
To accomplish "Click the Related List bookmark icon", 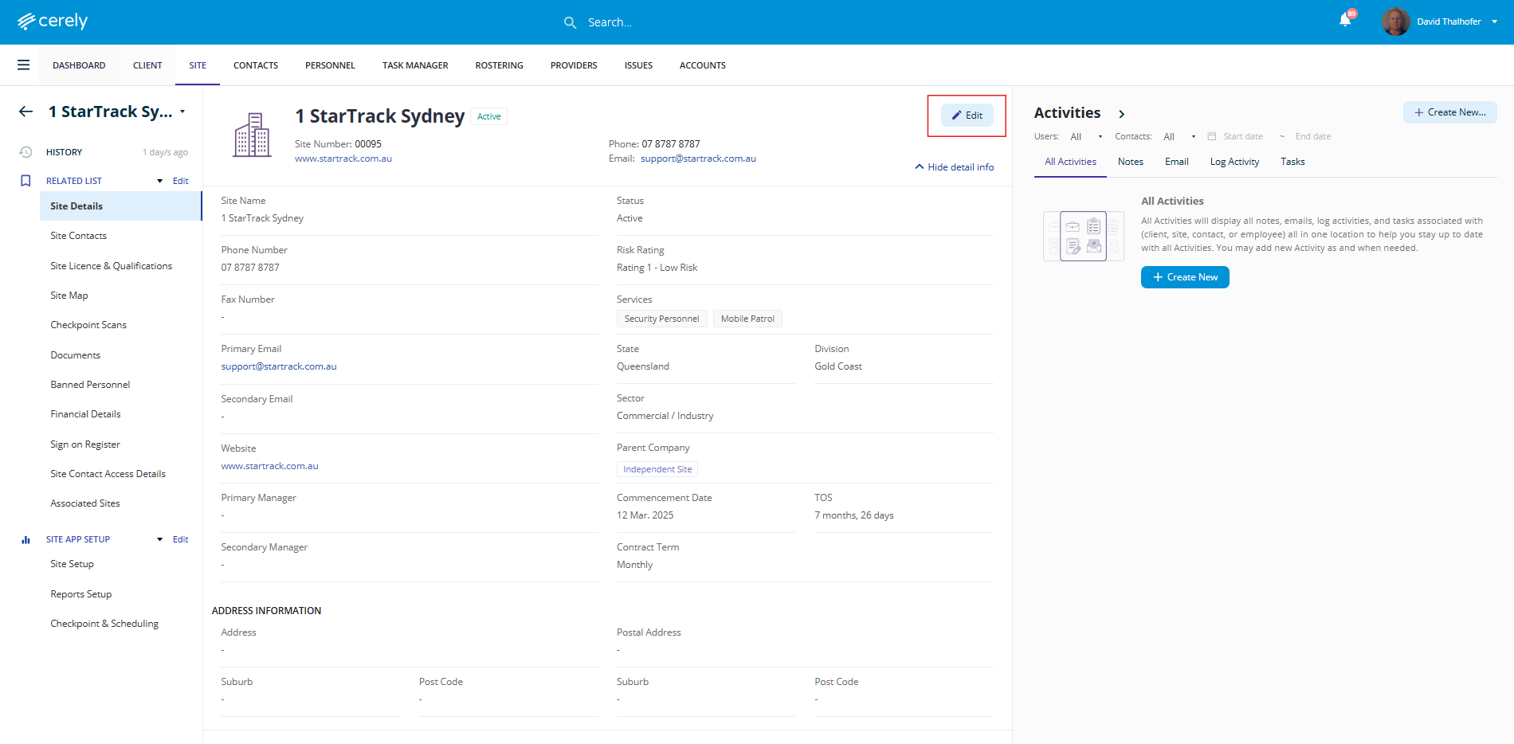I will 25,181.
